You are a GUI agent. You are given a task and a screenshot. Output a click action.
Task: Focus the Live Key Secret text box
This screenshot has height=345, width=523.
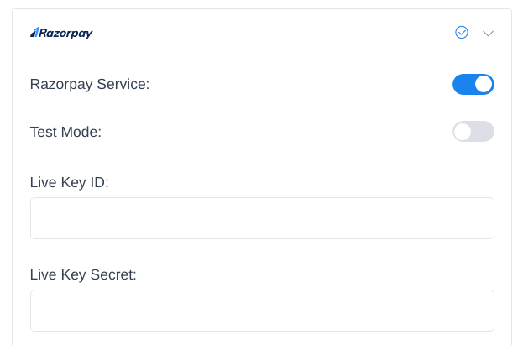(x=262, y=311)
